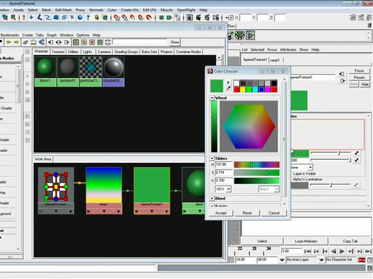Click the blue sphere rendering mask icon
373x279 pixels.
[80, 17]
